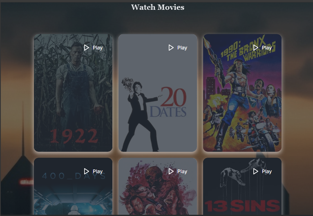313x216 pixels.
Task: Select the Play label on 13 Sins card
Action: [x=267, y=171]
